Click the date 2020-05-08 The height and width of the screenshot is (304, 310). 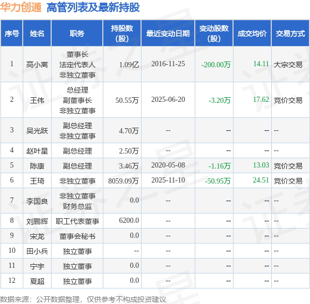tap(168, 165)
